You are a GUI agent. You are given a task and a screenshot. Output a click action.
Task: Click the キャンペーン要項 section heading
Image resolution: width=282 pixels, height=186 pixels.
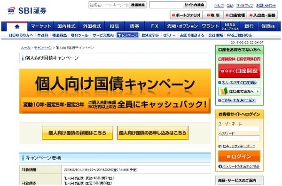(115, 158)
